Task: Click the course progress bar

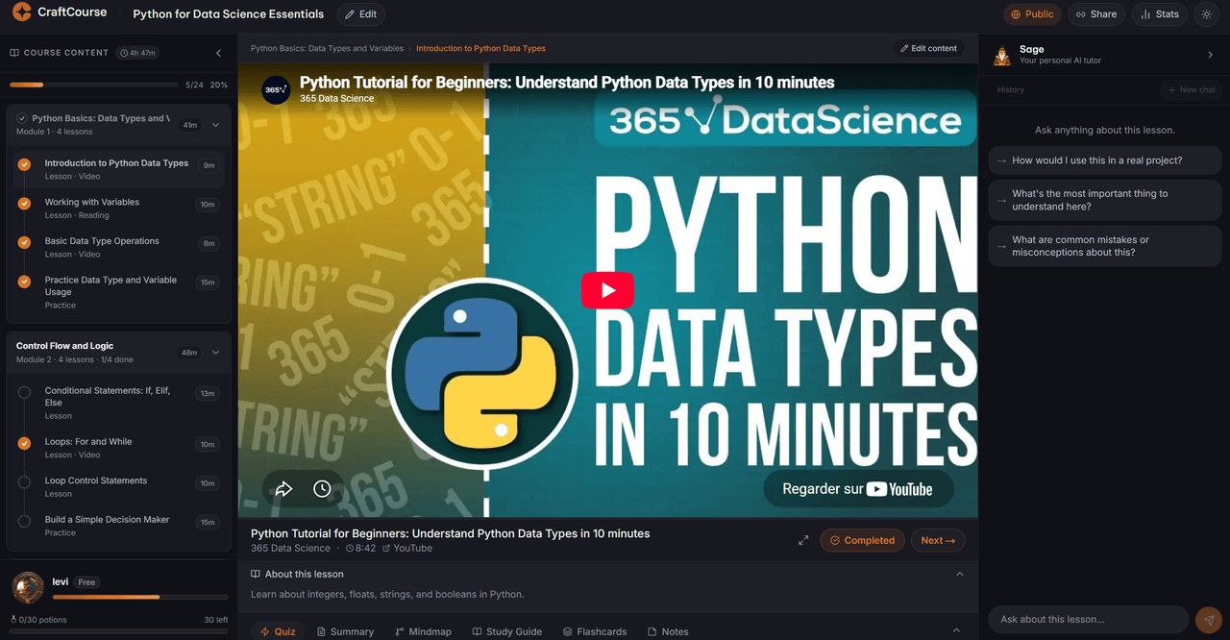Action: [x=93, y=85]
